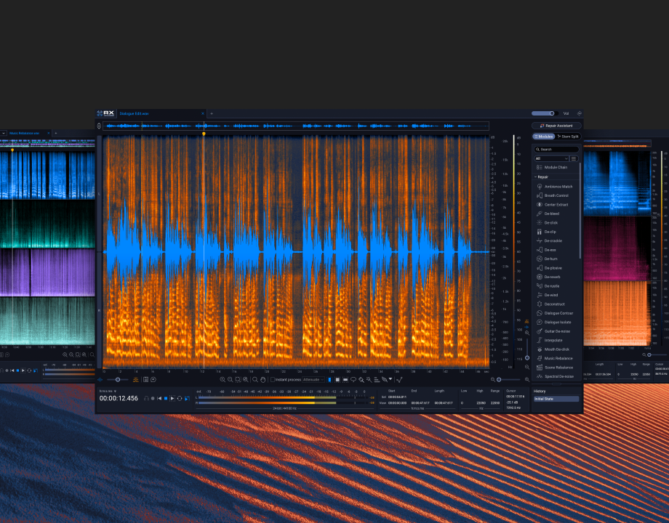Collapse the waveform overview strip
The width and height of the screenshot is (669, 523).
tap(99, 126)
